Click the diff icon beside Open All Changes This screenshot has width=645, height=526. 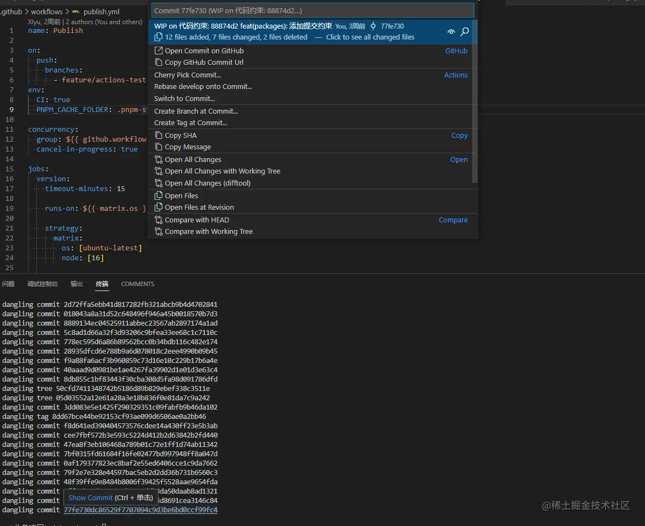click(x=159, y=160)
